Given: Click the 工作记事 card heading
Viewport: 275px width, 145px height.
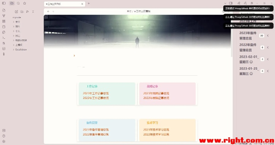Looking at the screenshot, I should click(x=92, y=86).
